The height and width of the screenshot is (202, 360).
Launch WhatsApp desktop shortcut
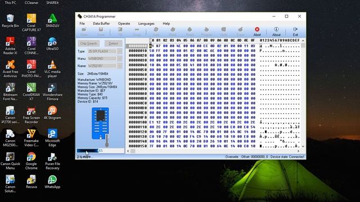pyautogui.click(x=52, y=182)
